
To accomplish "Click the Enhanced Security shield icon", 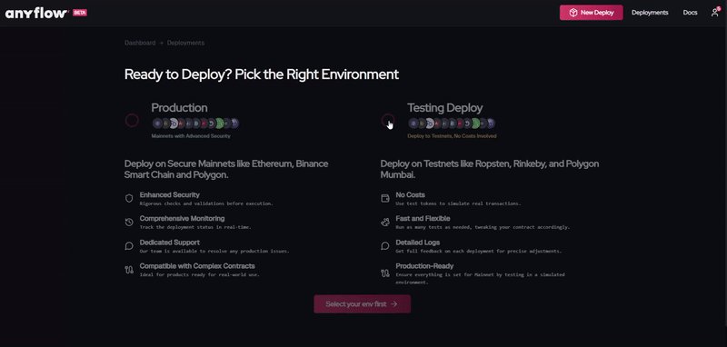I will 129,198.
